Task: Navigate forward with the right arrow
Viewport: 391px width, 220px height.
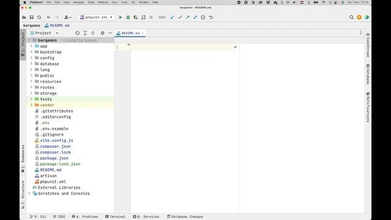Action: (x=57, y=17)
